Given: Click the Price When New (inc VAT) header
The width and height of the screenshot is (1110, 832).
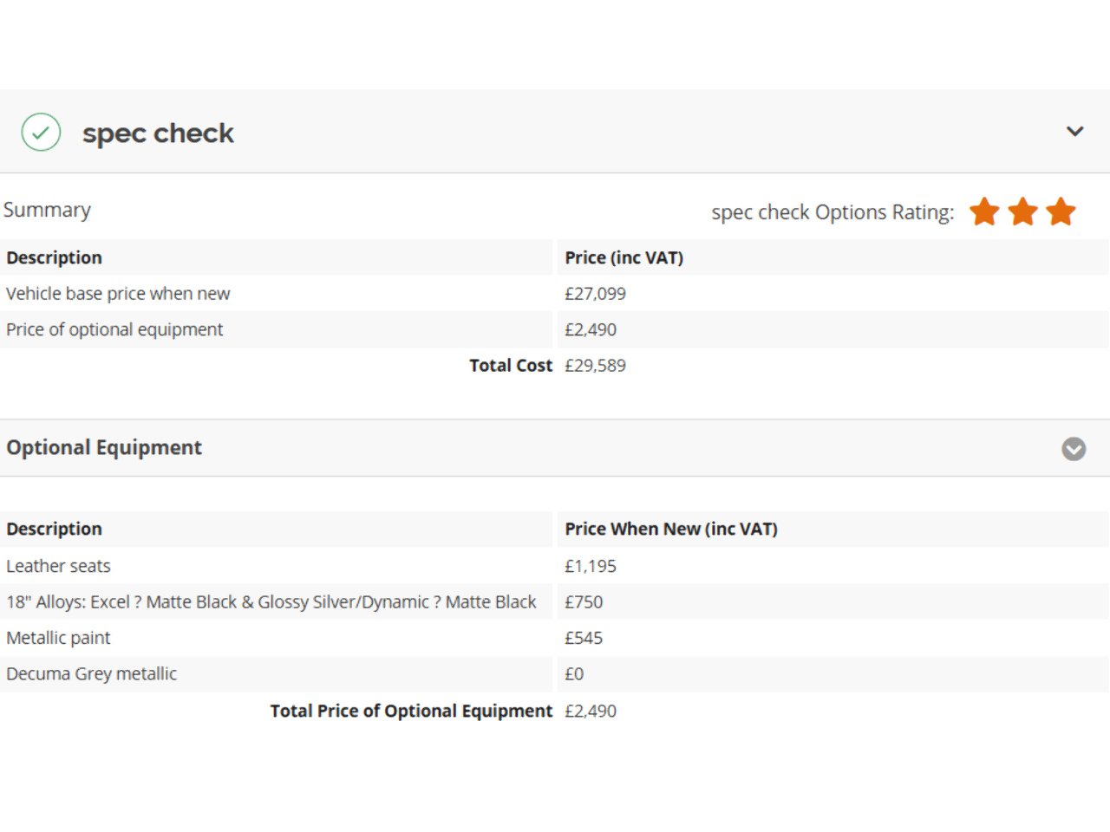Looking at the screenshot, I should (x=671, y=529).
